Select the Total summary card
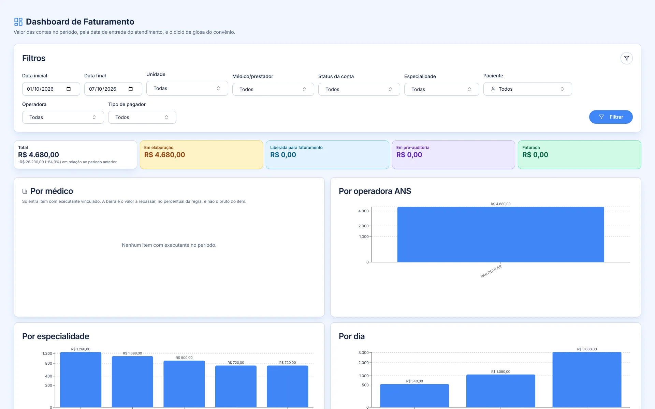Screen dimensions: 655x409 [75, 155]
